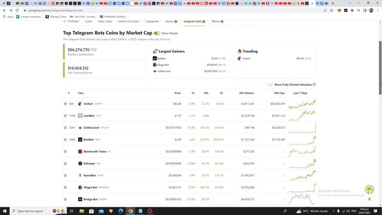Click the Unibot 7-day sparkline chart
Viewport: 382px width, 215px height.
[x=302, y=103]
